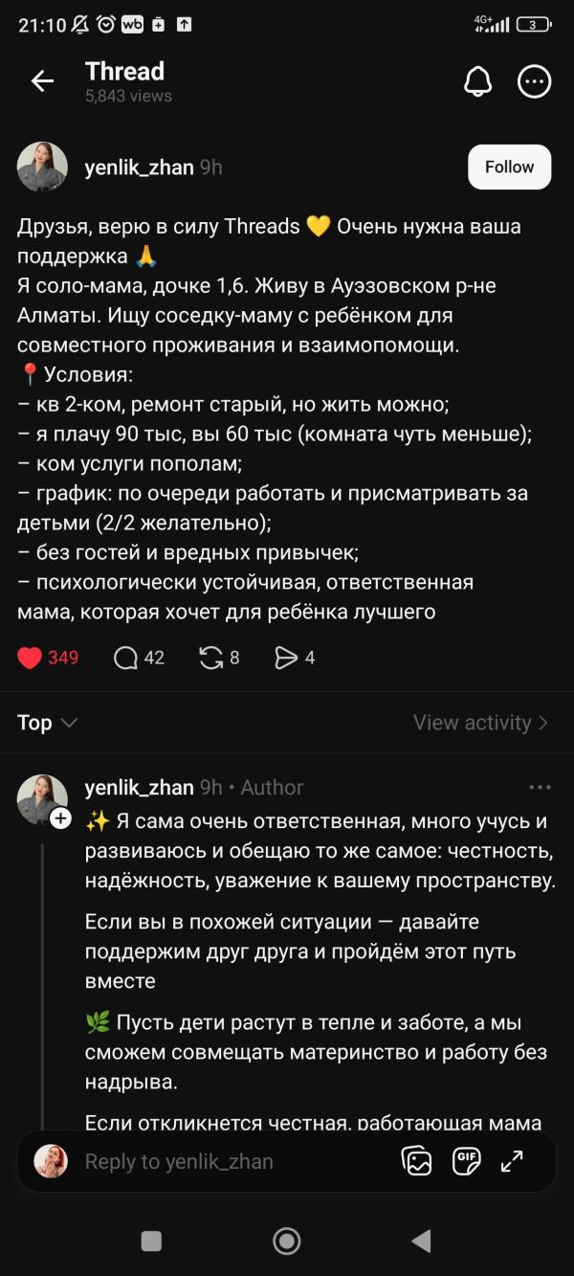Viewport: 574px width, 1276px height.
Task: Open yenlik_zhan profile picture on post
Action: point(42,167)
